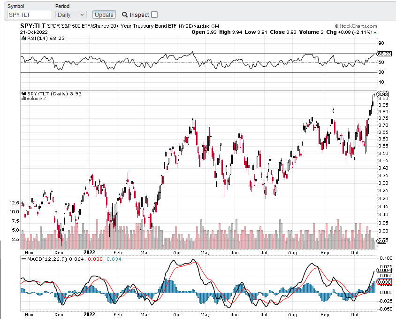Click the Oct month label under MACD panel

click(x=355, y=314)
